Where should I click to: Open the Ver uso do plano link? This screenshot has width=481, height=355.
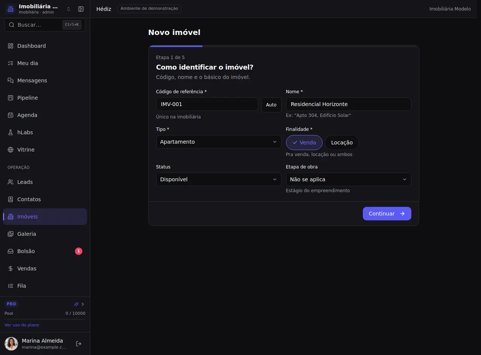[22, 325]
